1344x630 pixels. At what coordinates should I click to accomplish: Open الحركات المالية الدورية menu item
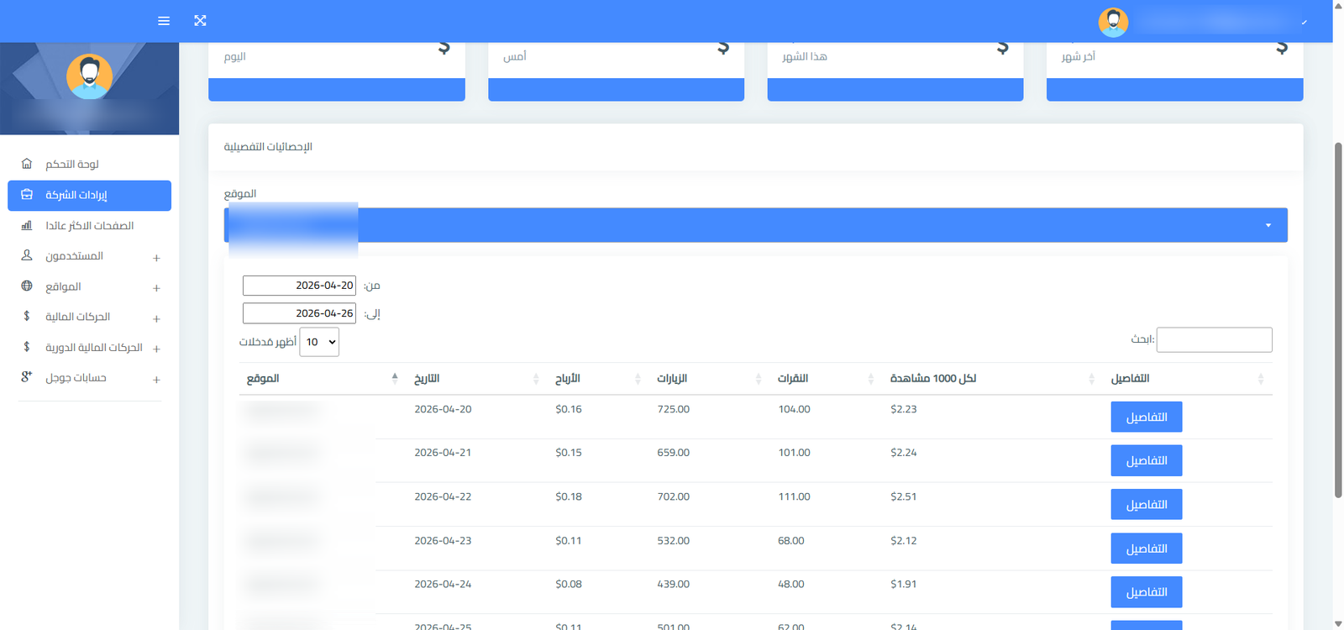click(x=93, y=347)
